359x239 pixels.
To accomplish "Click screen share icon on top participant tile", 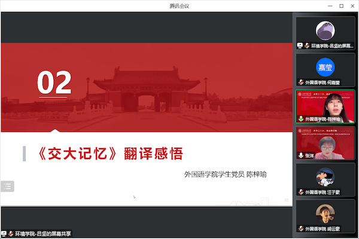I will [x=299, y=45].
